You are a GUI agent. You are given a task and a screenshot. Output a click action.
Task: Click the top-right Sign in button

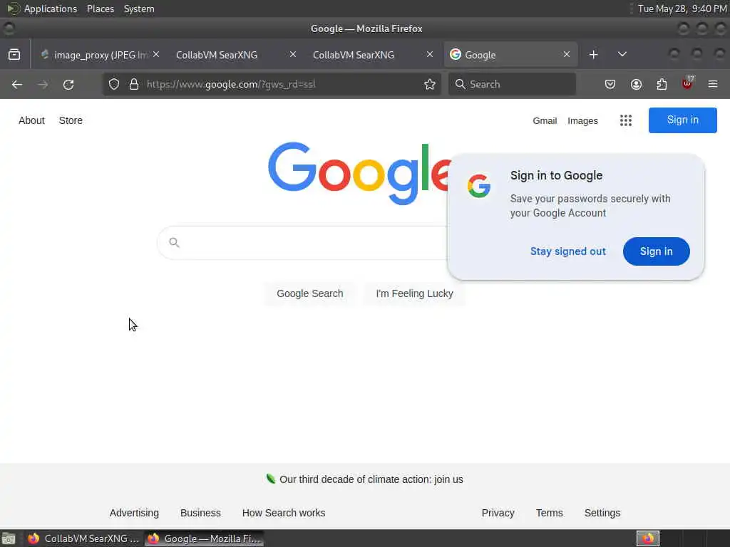682,120
